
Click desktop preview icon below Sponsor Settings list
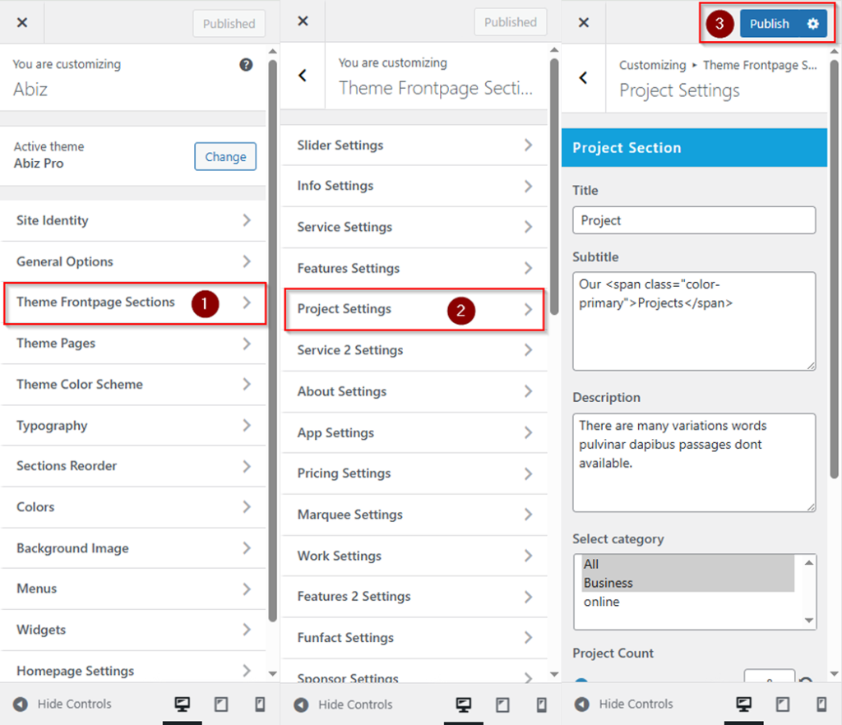[464, 704]
